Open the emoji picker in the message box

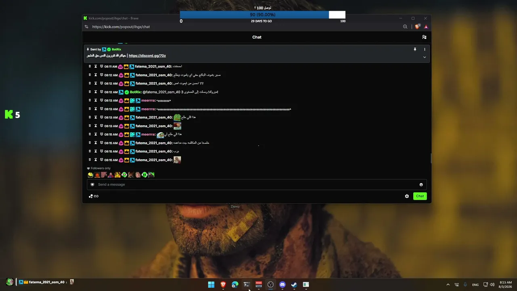pos(421,185)
